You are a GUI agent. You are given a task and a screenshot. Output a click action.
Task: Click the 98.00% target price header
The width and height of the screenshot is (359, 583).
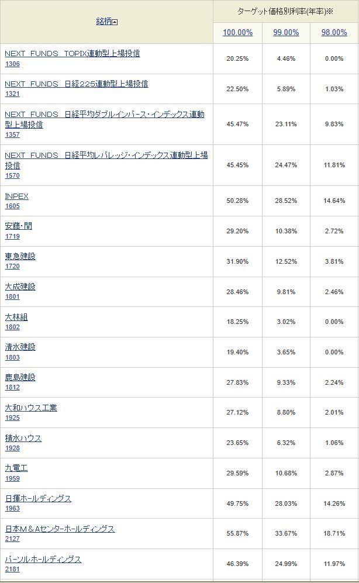point(334,32)
